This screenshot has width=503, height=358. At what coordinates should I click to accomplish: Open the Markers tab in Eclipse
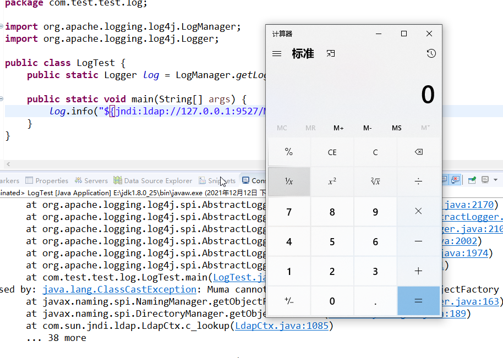pyautogui.click(x=9, y=180)
